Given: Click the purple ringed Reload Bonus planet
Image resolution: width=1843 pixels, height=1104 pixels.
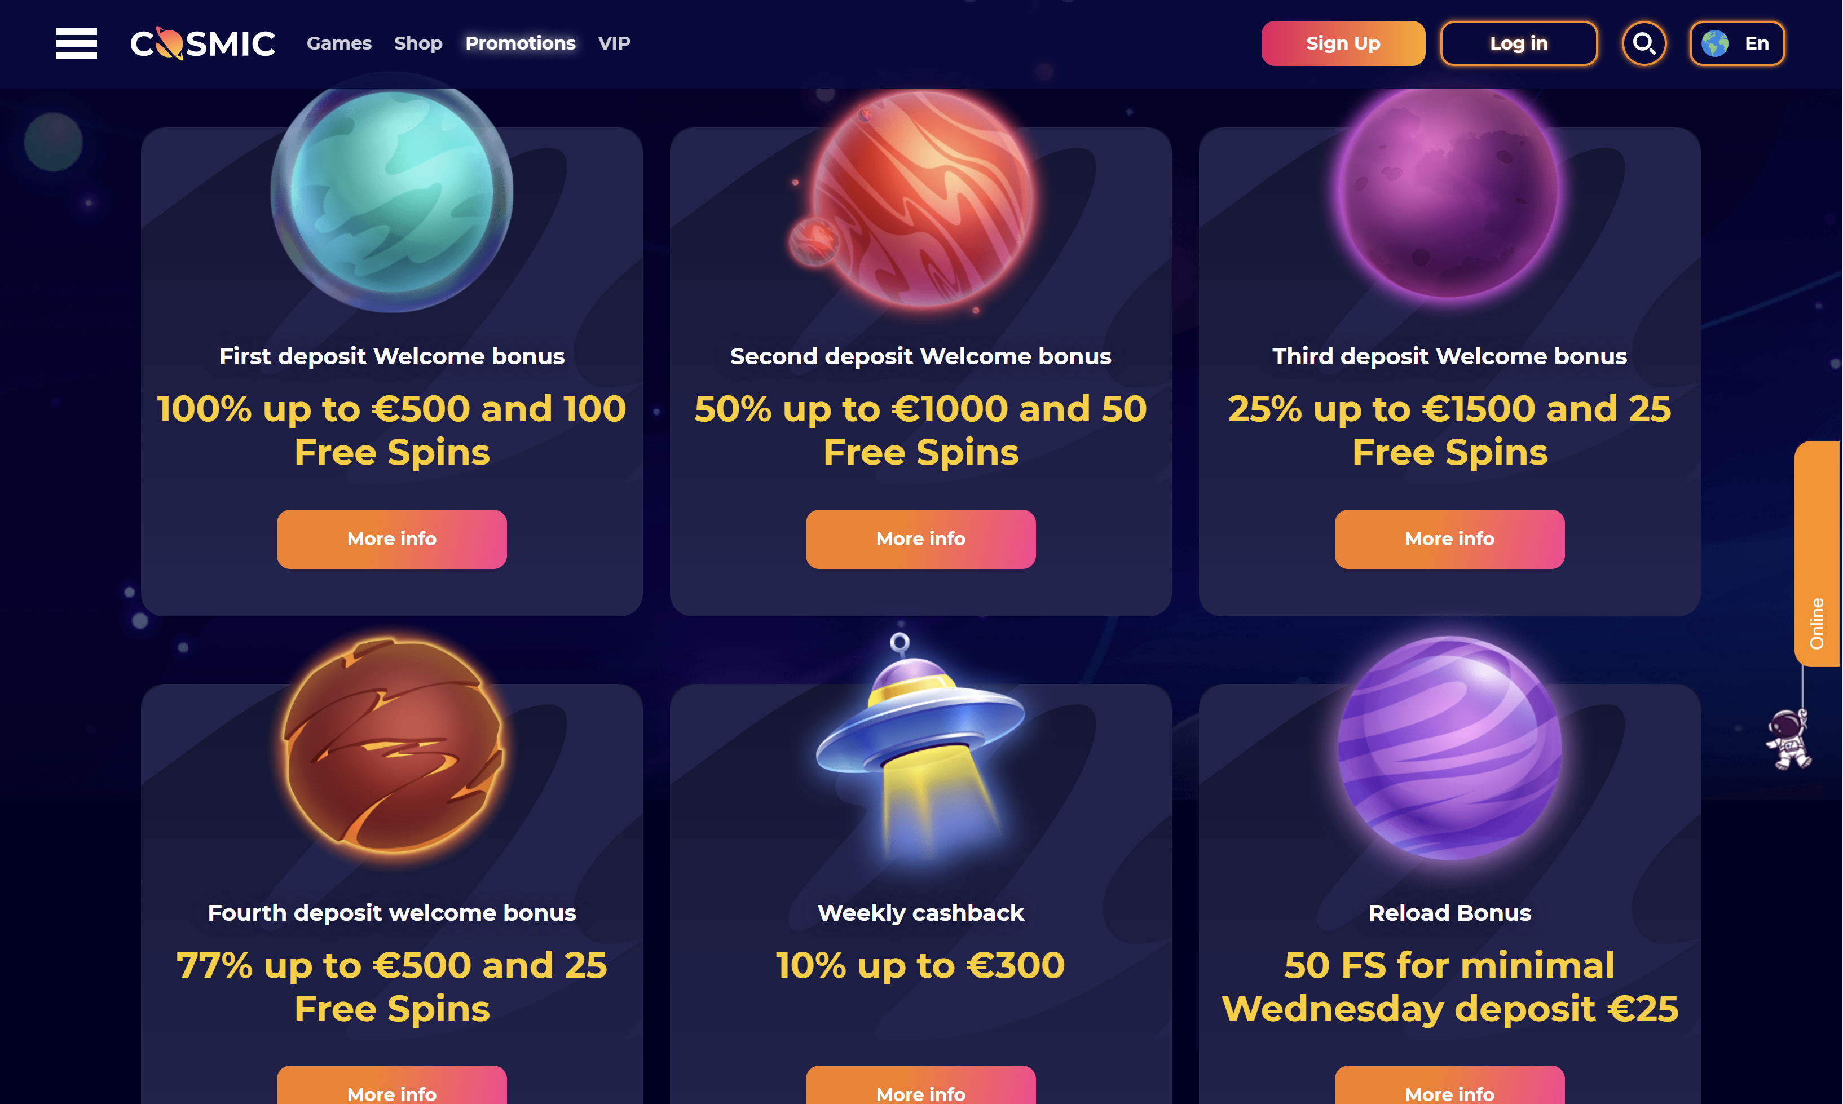Looking at the screenshot, I should 1449,748.
